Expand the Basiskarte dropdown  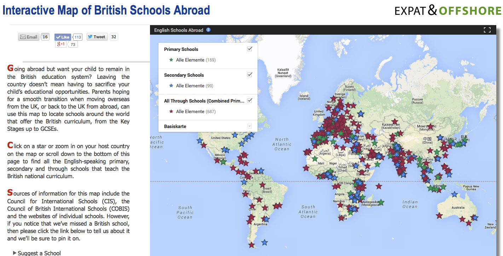pos(250,126)
